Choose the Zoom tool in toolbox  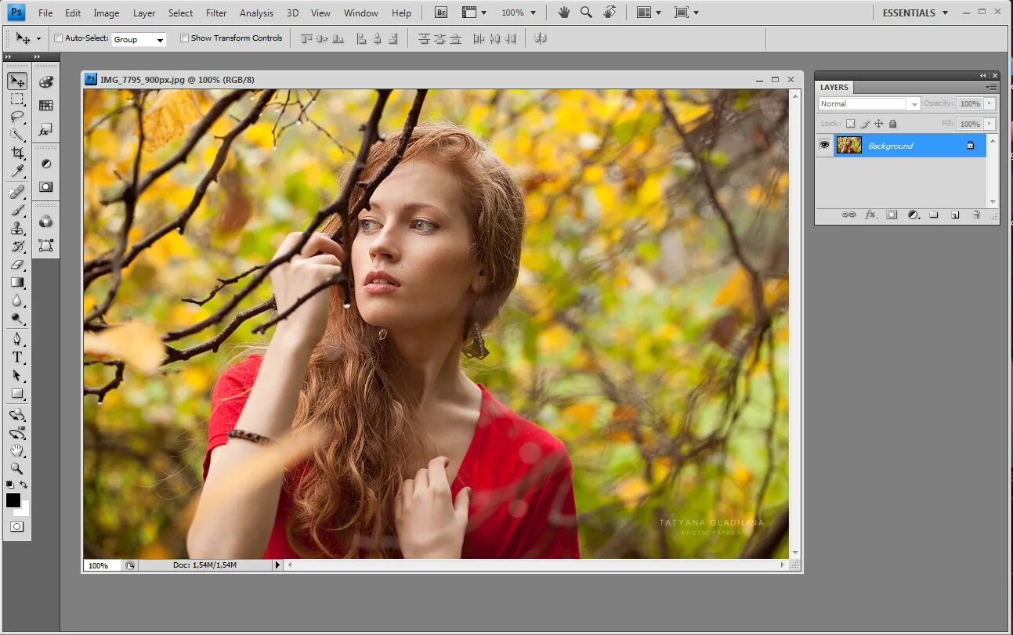(17, 468)
